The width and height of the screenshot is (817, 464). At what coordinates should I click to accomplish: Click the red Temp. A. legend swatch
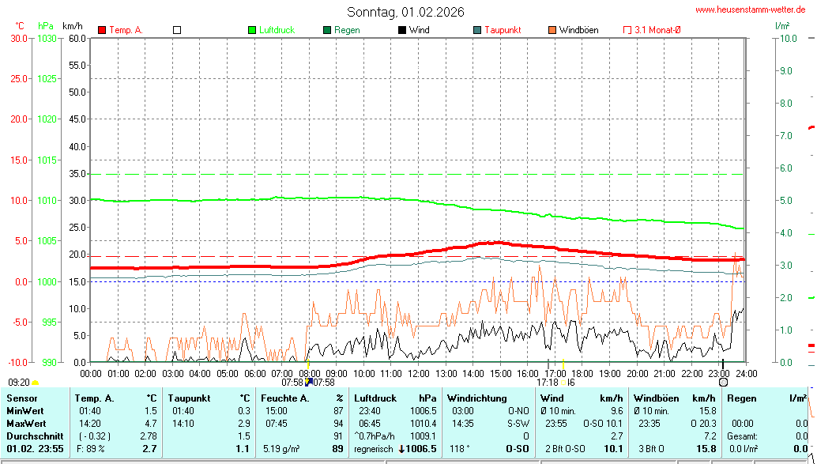102,30
